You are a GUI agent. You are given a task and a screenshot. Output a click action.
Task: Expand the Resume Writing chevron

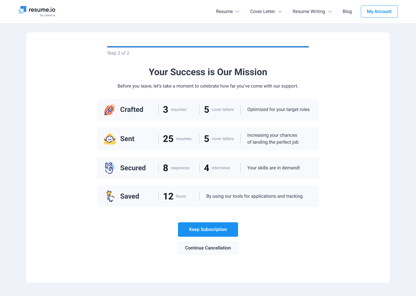tap(330, 12)
